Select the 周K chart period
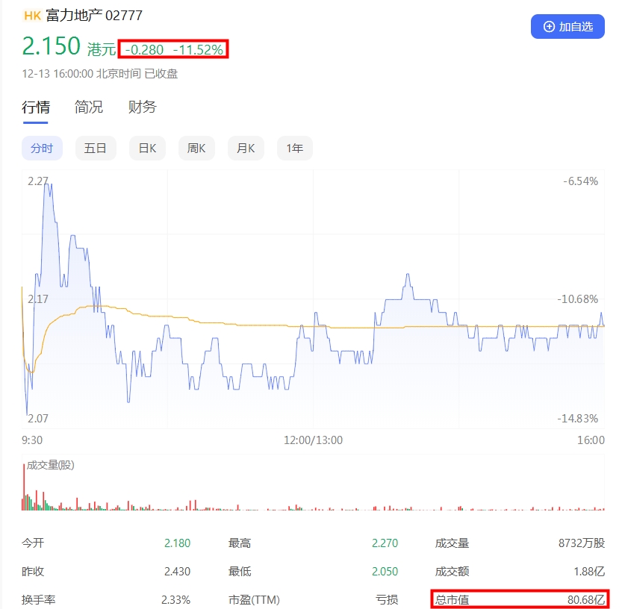 (x=196, y=149)
